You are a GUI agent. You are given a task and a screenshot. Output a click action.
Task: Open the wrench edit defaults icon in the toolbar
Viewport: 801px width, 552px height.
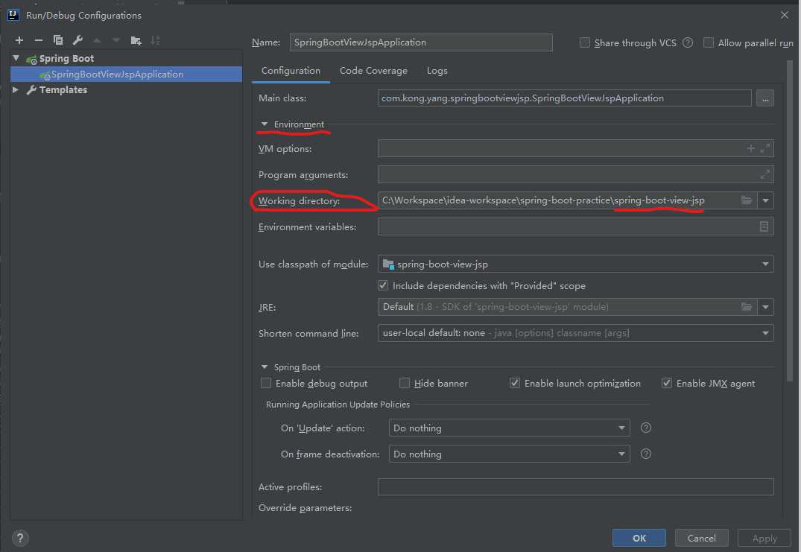[77, 40]
